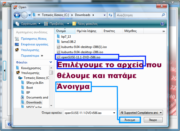Click Τοπικός δίσκος (C:) in breadcrumb
This screenshot has width=180, height=131.
[55, 15]
